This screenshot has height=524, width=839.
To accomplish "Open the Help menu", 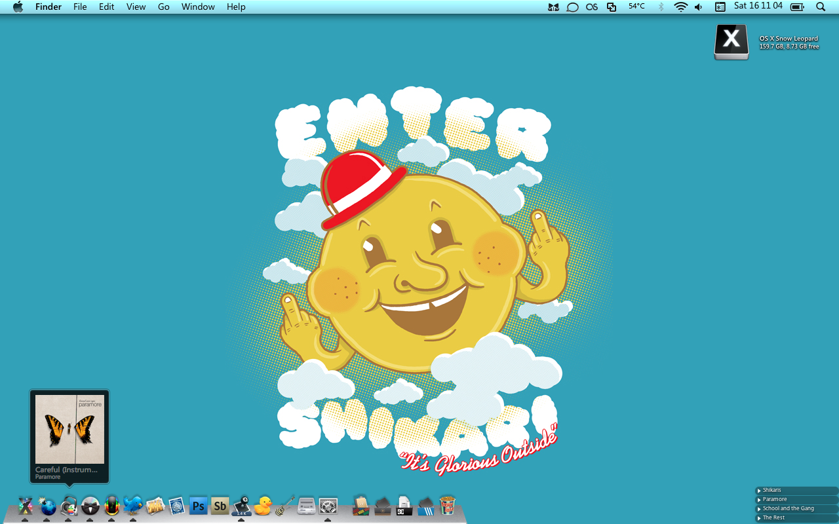I will (236, 7).
